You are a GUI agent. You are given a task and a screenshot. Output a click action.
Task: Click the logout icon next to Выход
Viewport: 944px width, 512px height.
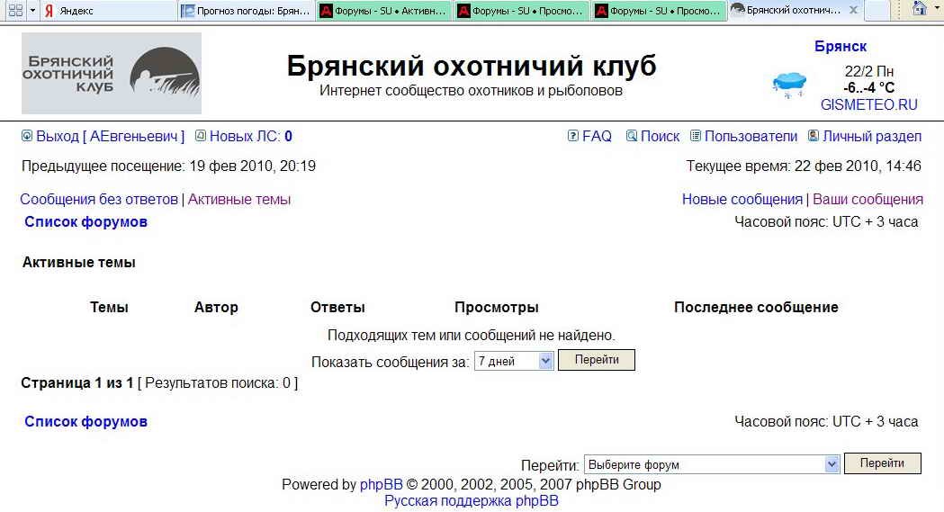pos(26,137)
